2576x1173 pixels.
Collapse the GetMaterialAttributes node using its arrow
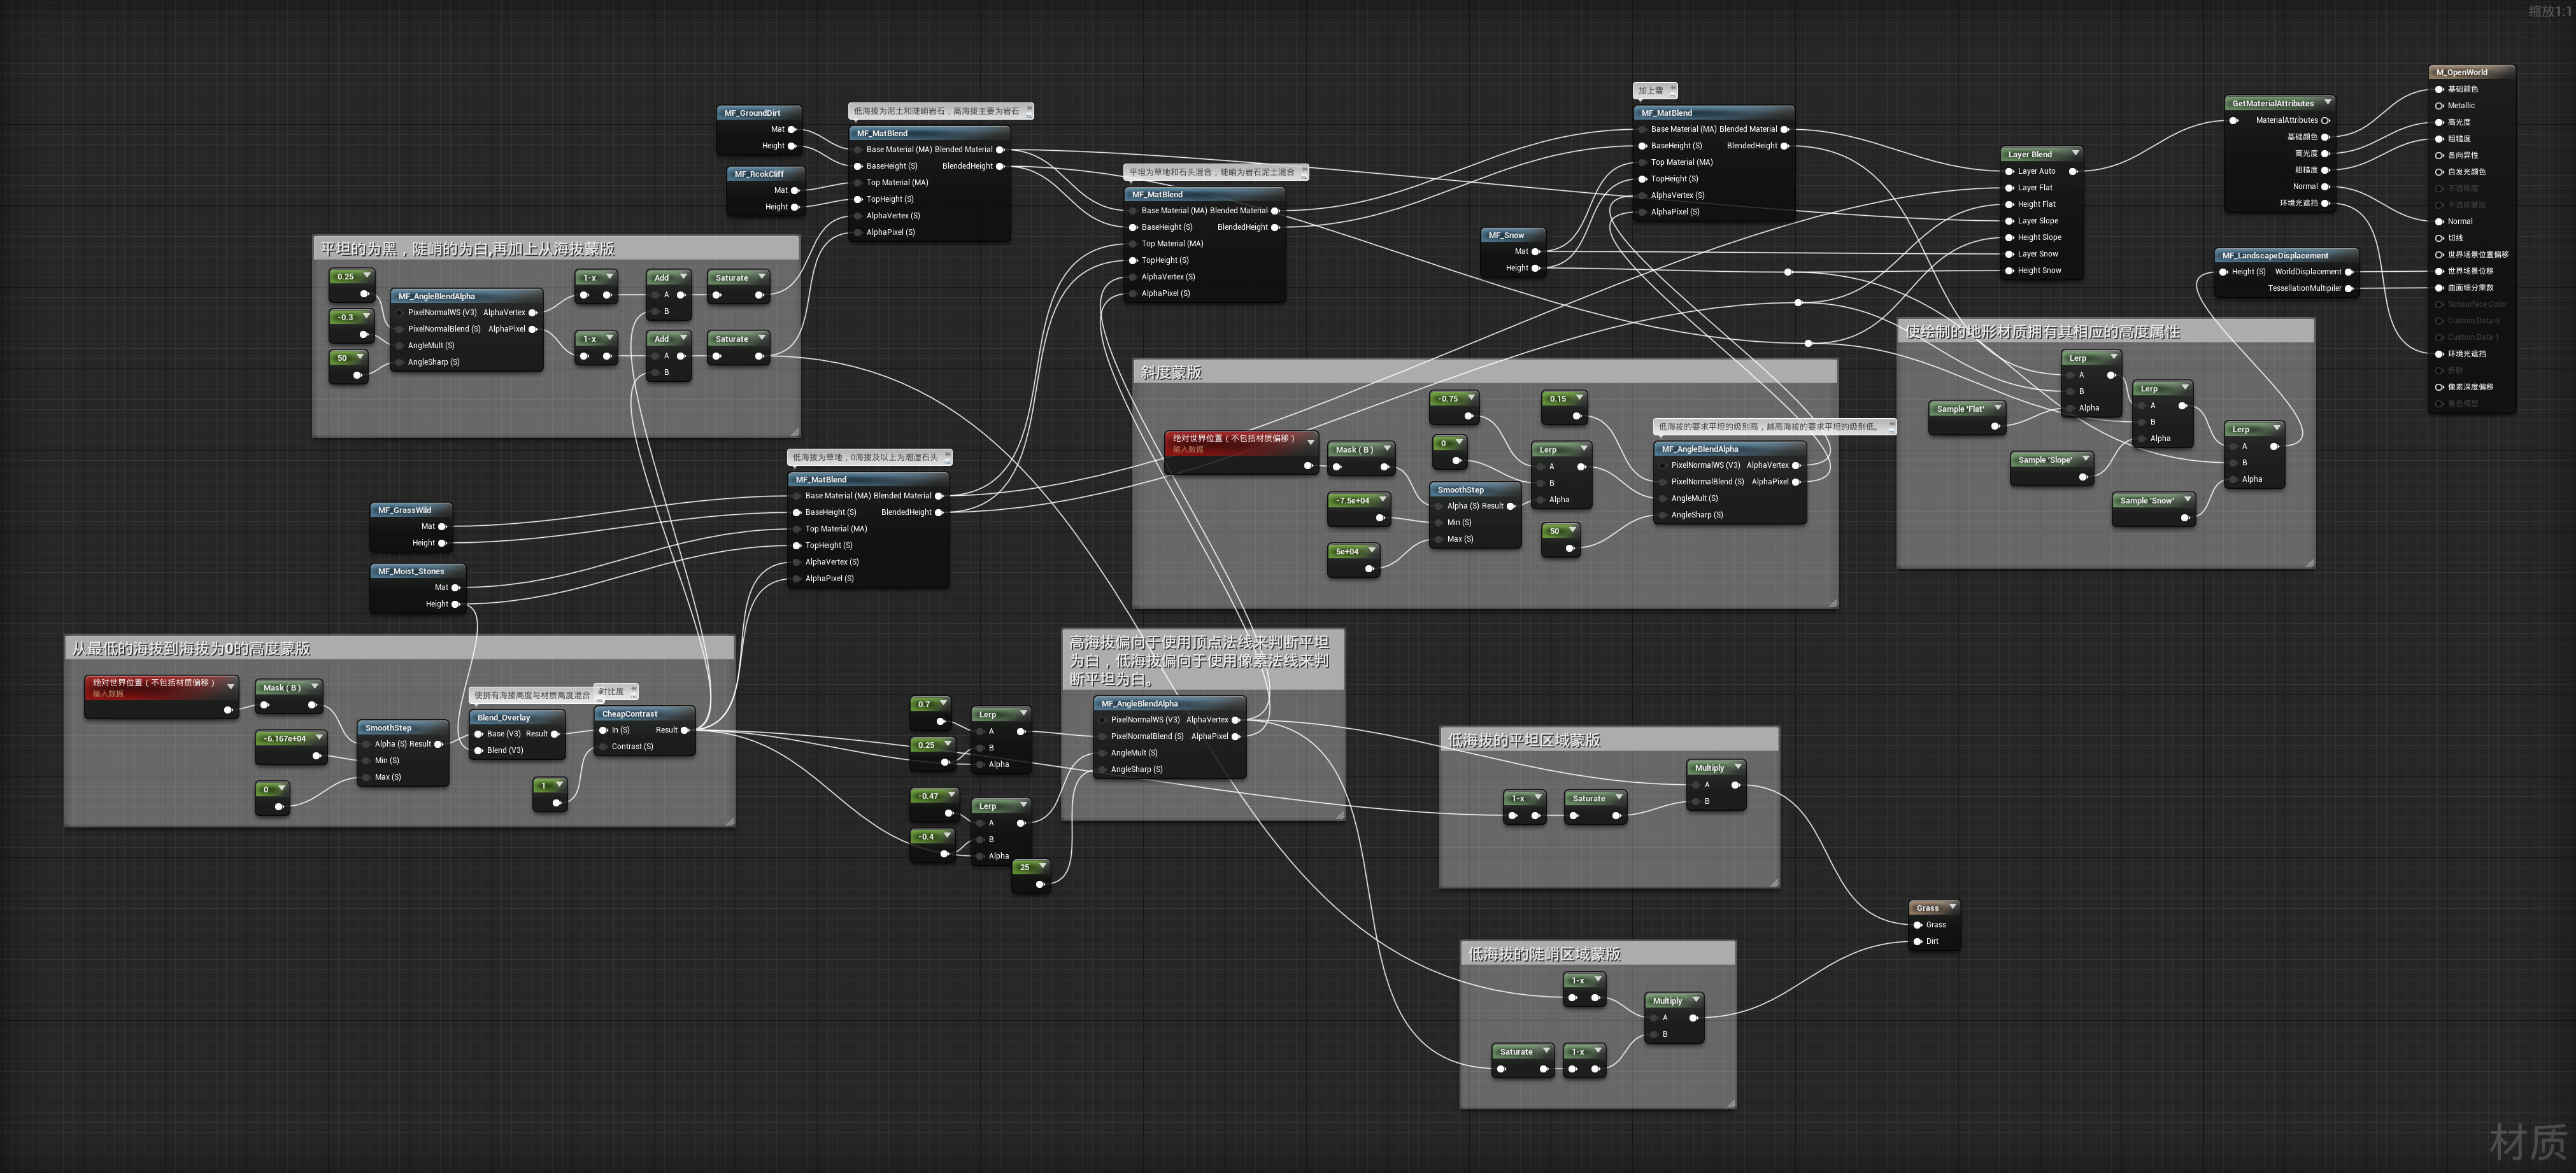click(2328, 103)
